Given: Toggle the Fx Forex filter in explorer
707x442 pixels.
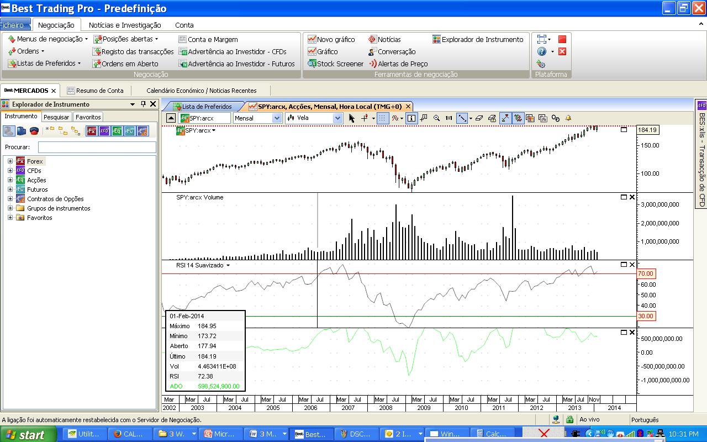Looking at the screenshot, I should click(x=91, y=131).
